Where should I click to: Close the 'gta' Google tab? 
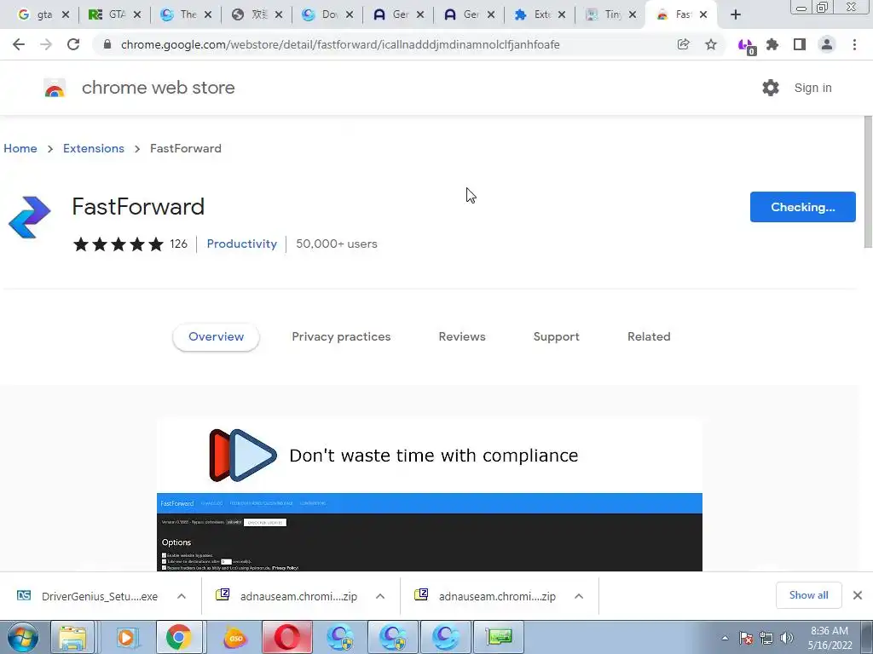pyautogui.click(x=66, y=14)
